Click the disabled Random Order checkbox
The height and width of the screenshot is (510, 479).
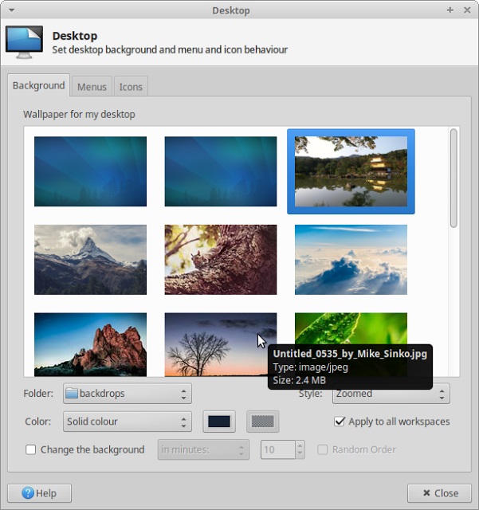click(x=323, y=449)
